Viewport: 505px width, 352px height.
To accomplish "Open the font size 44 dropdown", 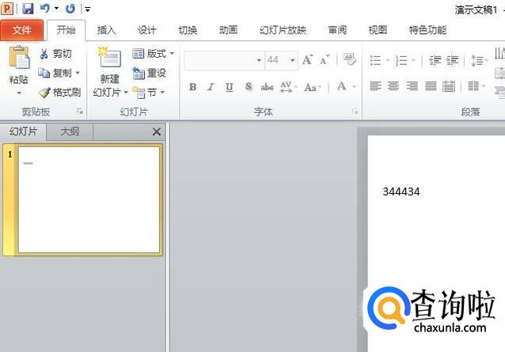I will pyautogui.click(x=292, y=60).
